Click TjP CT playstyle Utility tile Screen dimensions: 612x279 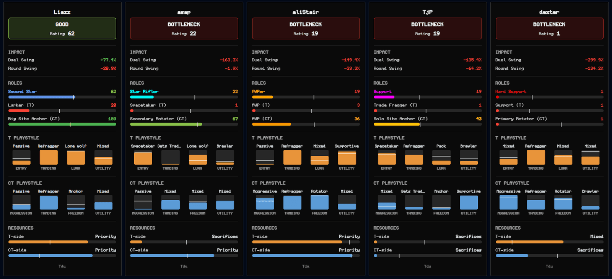click(469, 202)
